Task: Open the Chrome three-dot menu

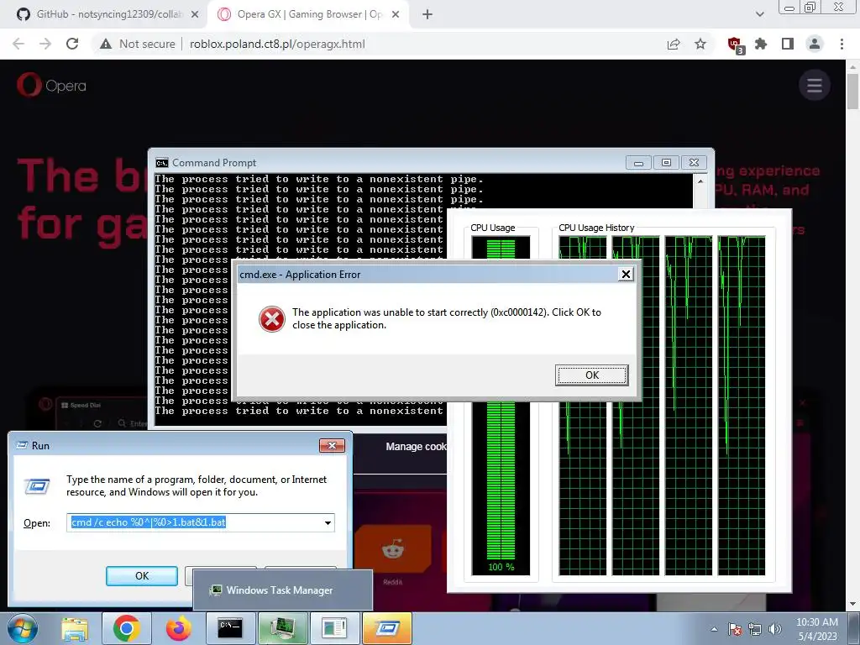Action: [842, 44]
